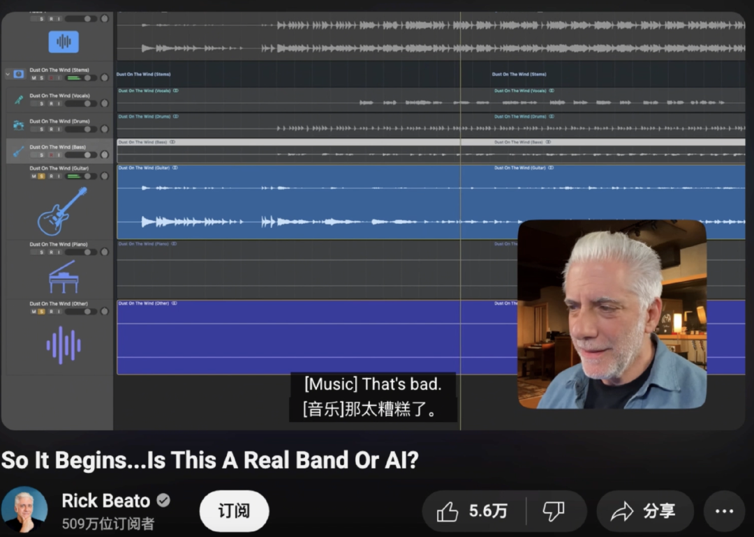Click the Guitar track volume slider
754x537 pixels.
(x=81, y=176)
